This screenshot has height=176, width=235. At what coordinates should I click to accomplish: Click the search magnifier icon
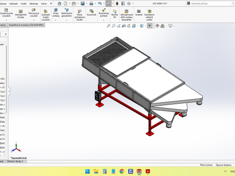[x=233, y=3]
